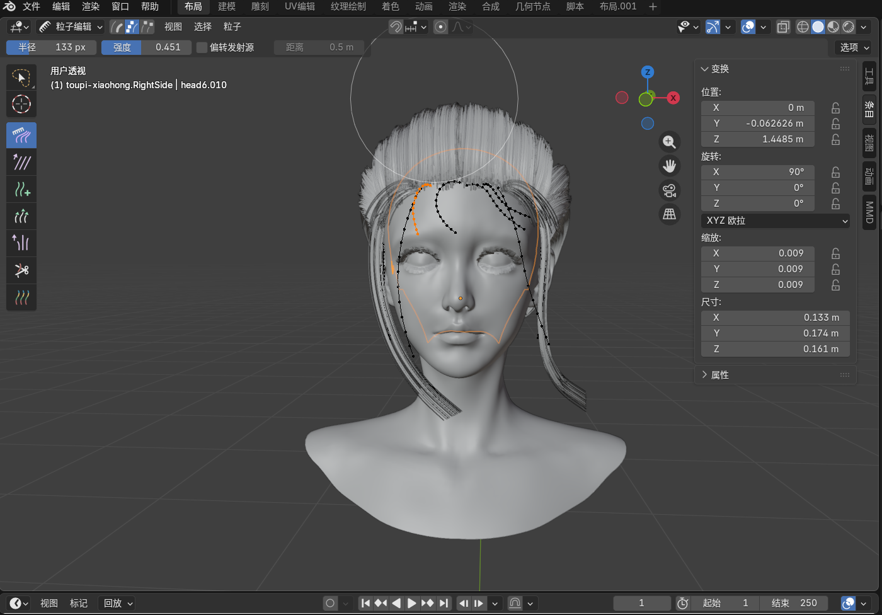
Task: Open the 粒子编辑 mode dropdown
Action: [70, 27]
